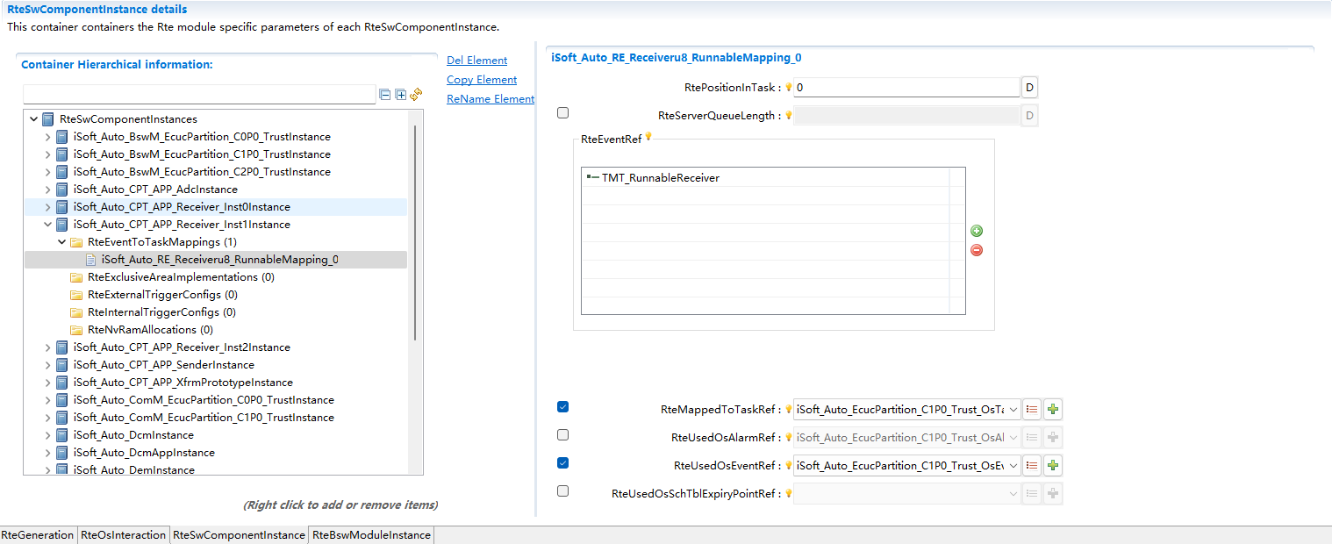Click the expand all icon above tree
The image size is (1332, 544).
tap(401, 95)
